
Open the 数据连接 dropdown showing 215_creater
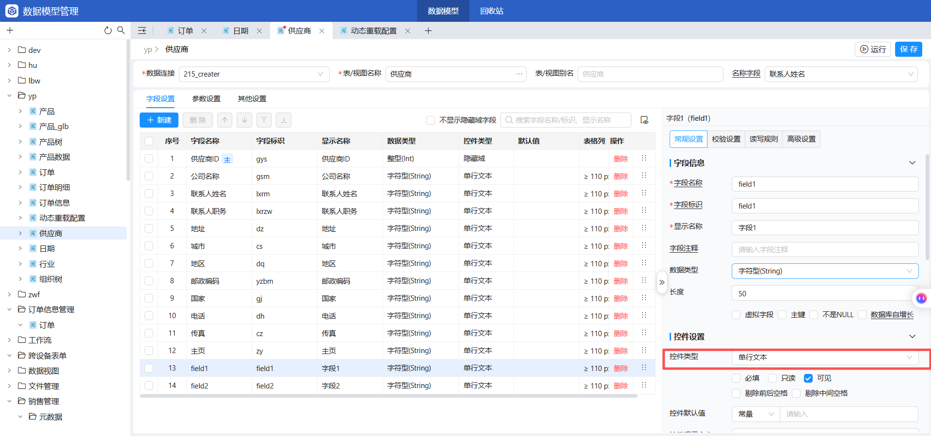pos(254,74)
